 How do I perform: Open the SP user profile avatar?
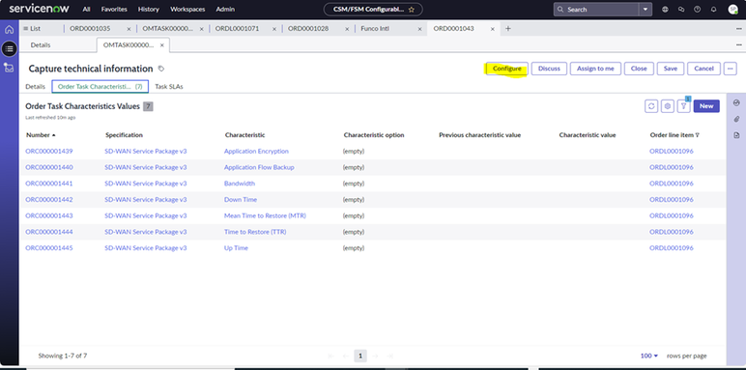733,10
